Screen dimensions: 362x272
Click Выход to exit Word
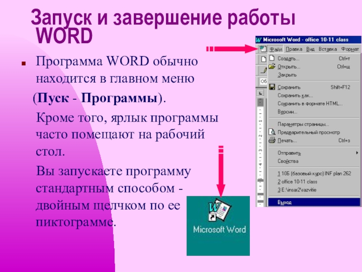pos(314,202)
